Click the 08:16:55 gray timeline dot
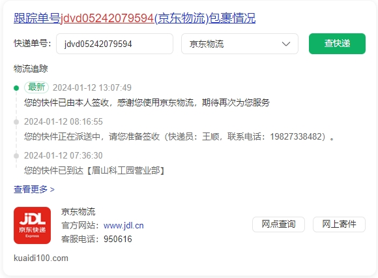Image resolution: width=378 pixels, height=278 pixels. click(16, 122)
